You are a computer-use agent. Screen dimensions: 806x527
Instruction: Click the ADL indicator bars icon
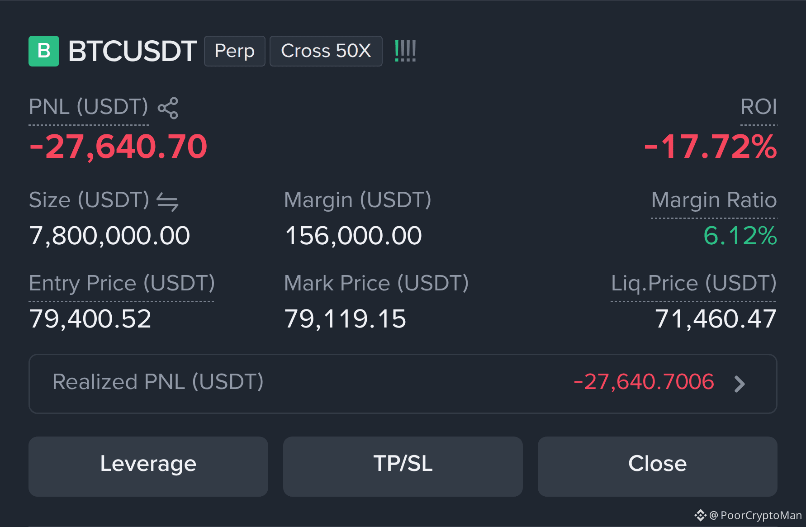405,51
